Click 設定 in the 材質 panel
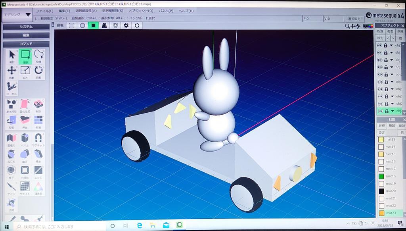The image size is (406, 231). click(x=382, y=133)
